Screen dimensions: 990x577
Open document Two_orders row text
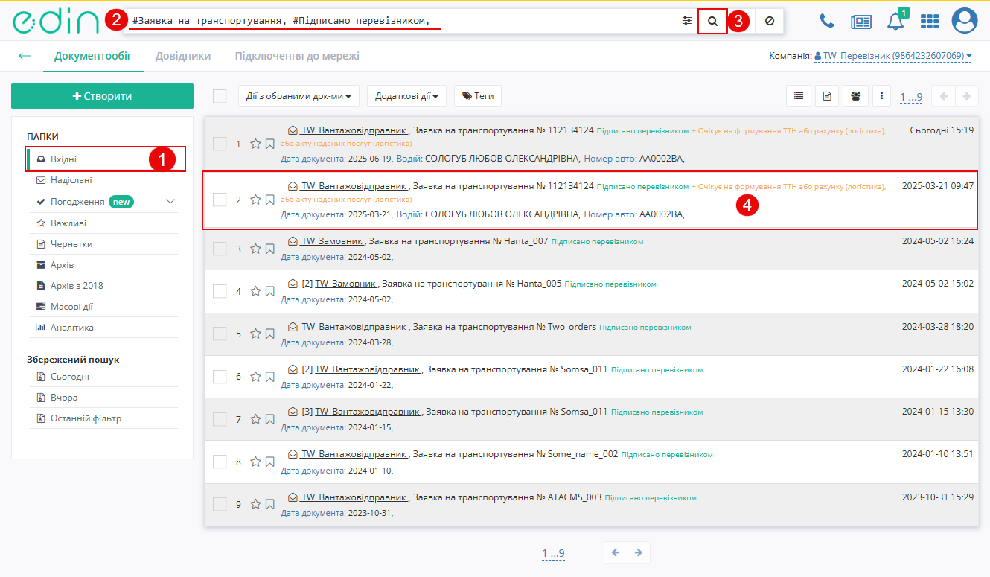click(x=505, y=327)
